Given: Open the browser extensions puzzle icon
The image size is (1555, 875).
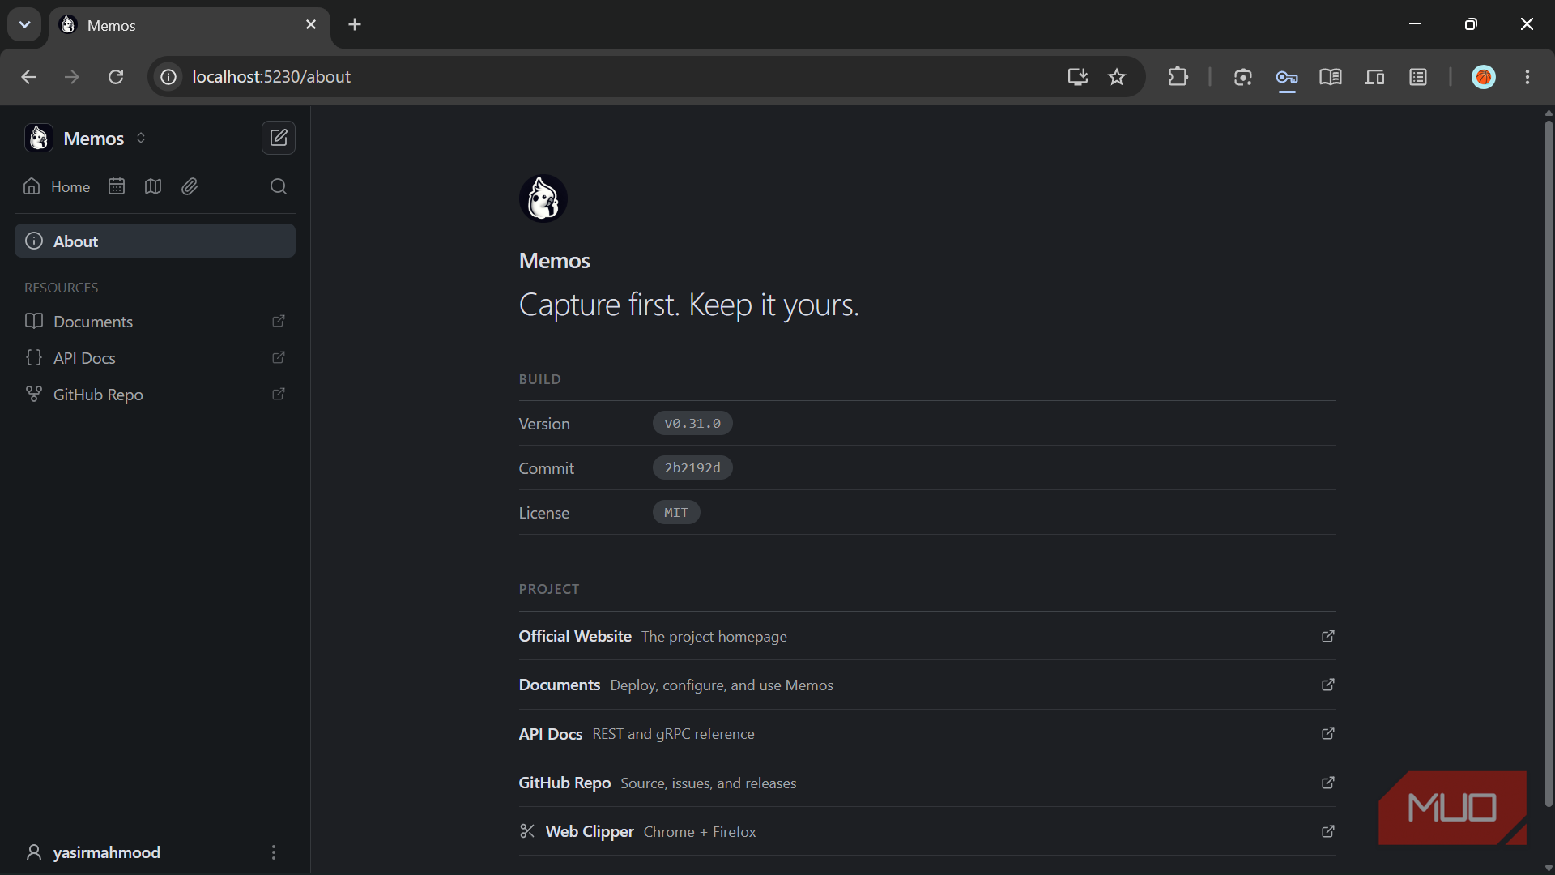Looking at the screenshot, I should click(1178, 77).
